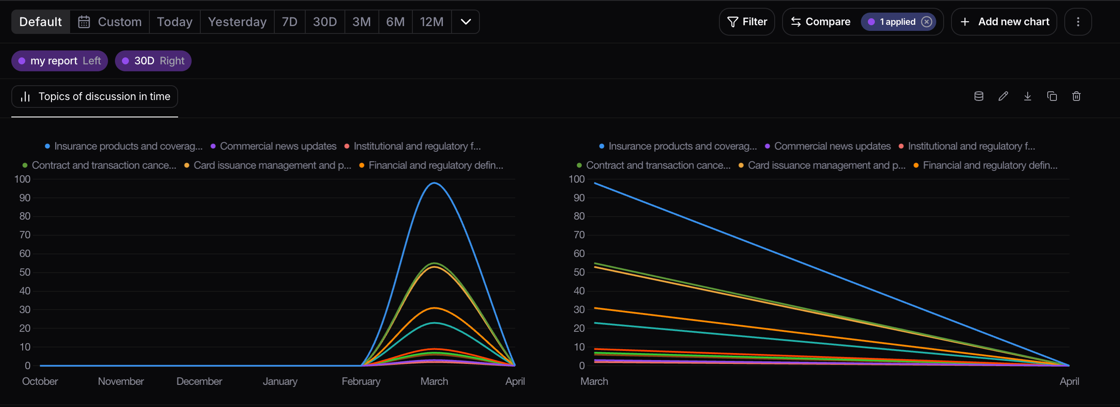The width and height of the screenshot is (1120, 407).
Task: Click the filter funnel icon
Action: [x=733, y=22]
